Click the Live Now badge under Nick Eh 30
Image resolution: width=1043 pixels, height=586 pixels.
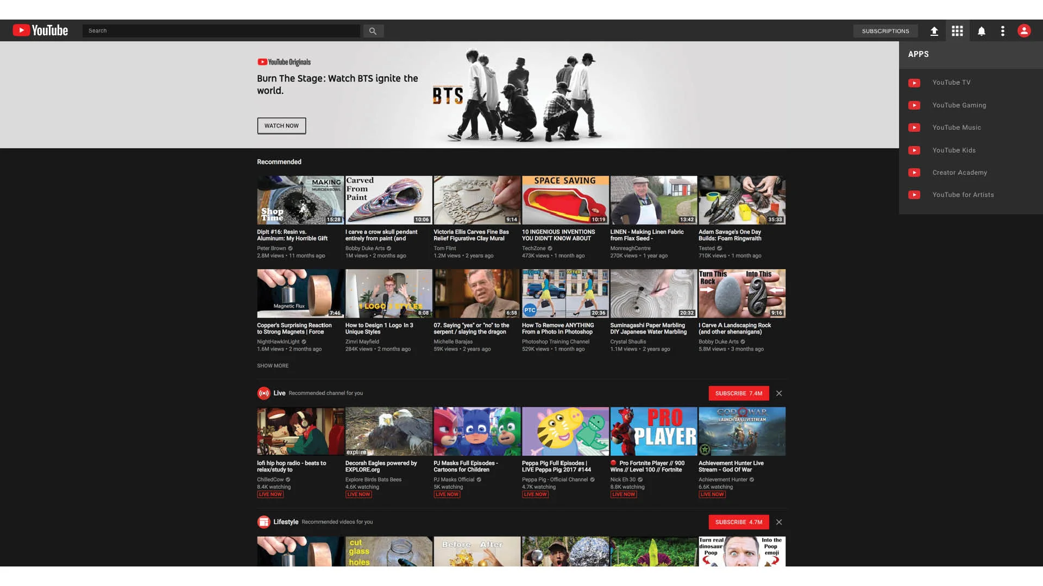point(624,494)
